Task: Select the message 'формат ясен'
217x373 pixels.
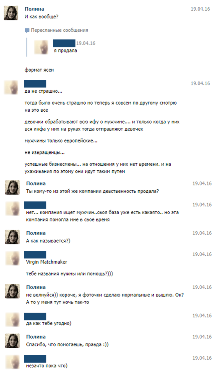Action: click(39, 70)
